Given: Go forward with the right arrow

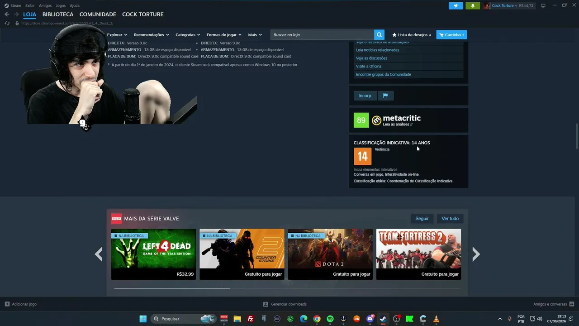Looking at the screenshot, I should [x=16, y=14].
